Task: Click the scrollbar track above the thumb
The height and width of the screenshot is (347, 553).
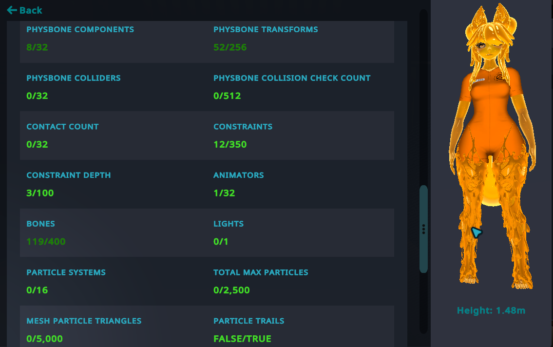Action: (423, 97)
